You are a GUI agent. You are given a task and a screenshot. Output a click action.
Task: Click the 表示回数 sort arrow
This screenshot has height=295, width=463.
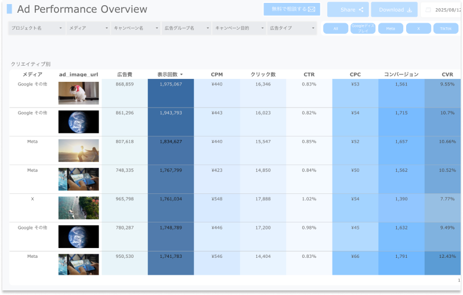click(x=182, y=74)
